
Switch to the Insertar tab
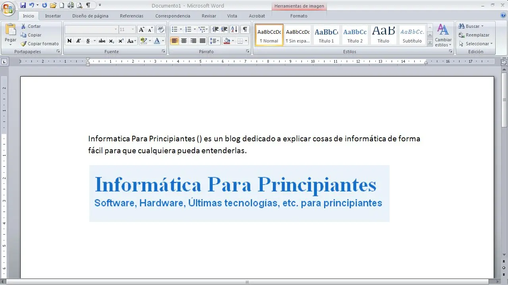pos(53,16)
